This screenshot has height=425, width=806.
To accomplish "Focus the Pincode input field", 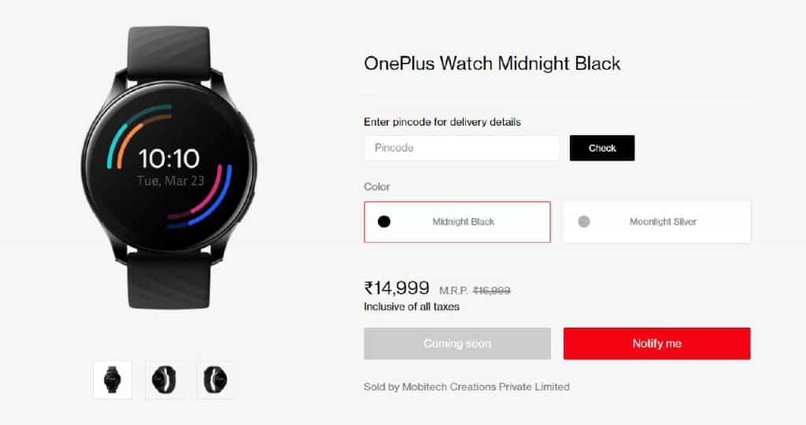I will [461, 148].
